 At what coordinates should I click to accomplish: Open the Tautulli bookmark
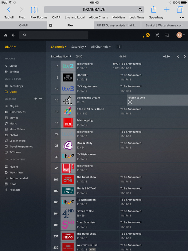pos(9,18)
